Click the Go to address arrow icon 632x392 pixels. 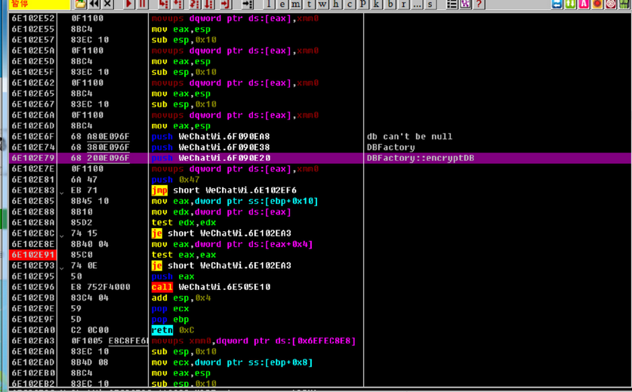point(247,4)
